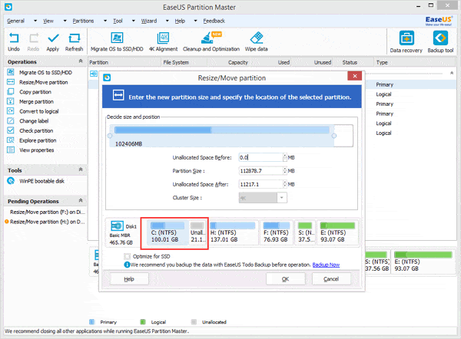The height and width of the screenshot is (339, 461).
Task: Select H: (NTFS) 137.01 GB block in dialog
Action: click(233, 232)
